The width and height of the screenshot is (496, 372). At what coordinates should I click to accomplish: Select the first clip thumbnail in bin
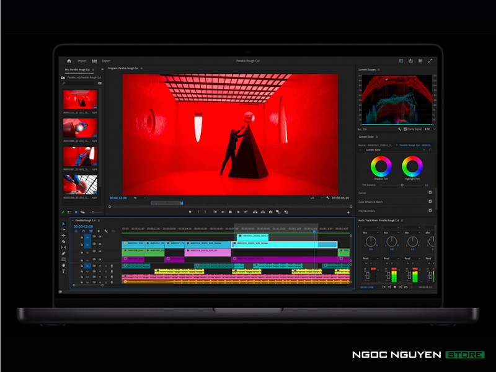pos(80,99)
